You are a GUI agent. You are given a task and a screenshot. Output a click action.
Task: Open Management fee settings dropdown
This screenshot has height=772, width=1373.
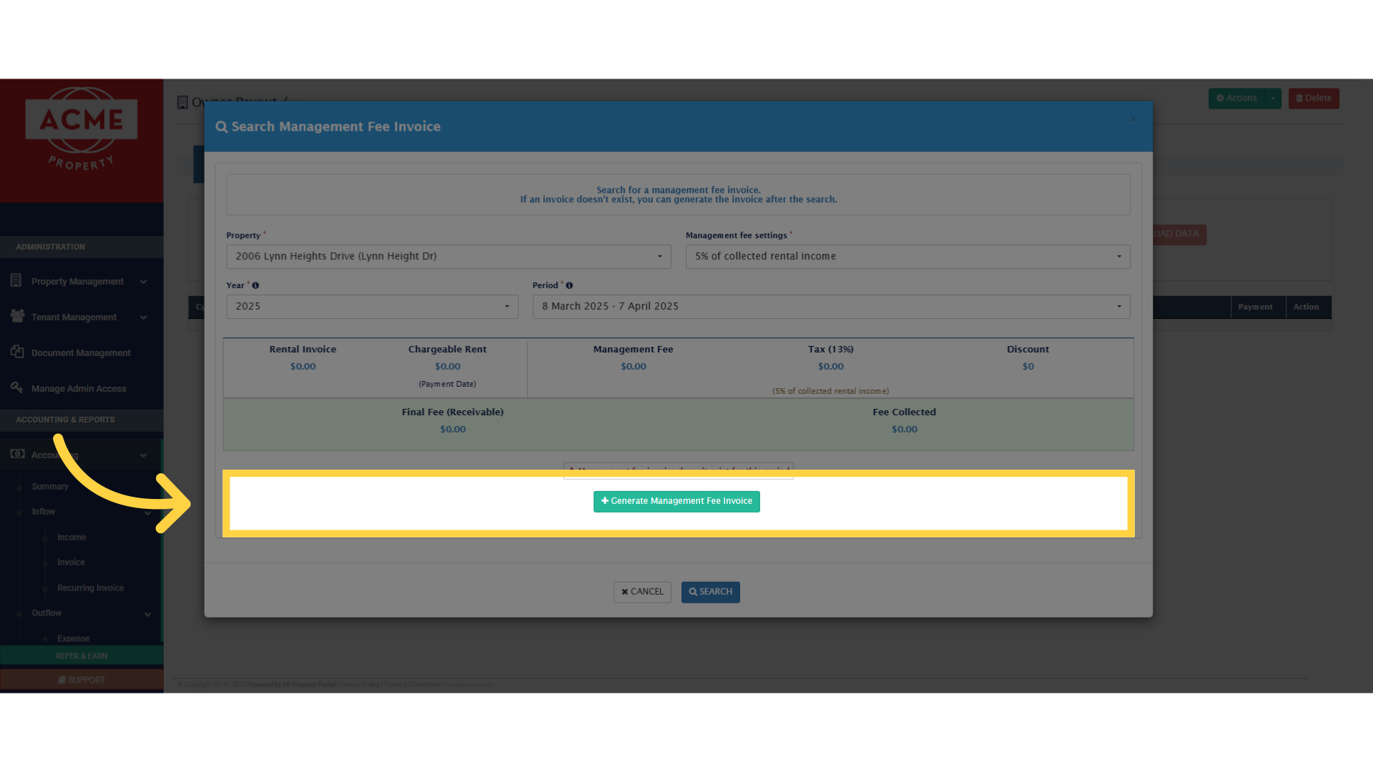(x=907, y=257)
